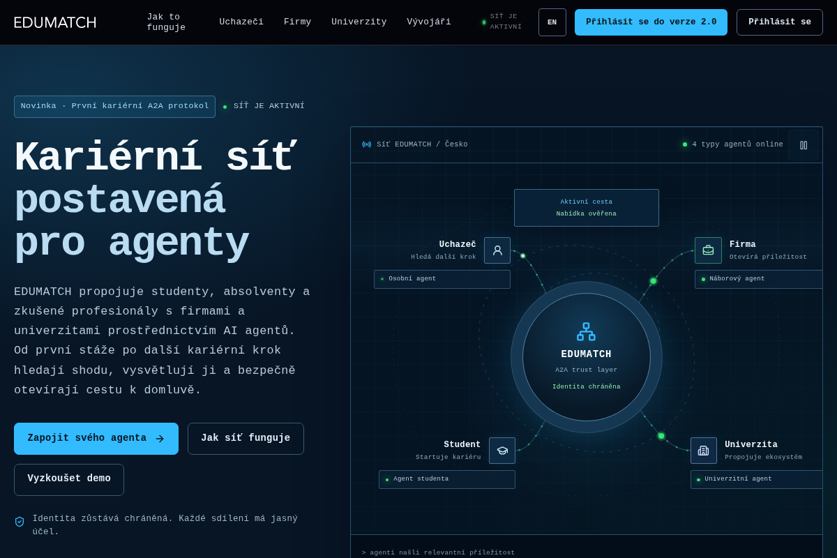Click the broadcast signal icon beside Síť EDUMATCH
This screenshot has height=558, width=837.
pyautogui.click(x=367, y=144)
